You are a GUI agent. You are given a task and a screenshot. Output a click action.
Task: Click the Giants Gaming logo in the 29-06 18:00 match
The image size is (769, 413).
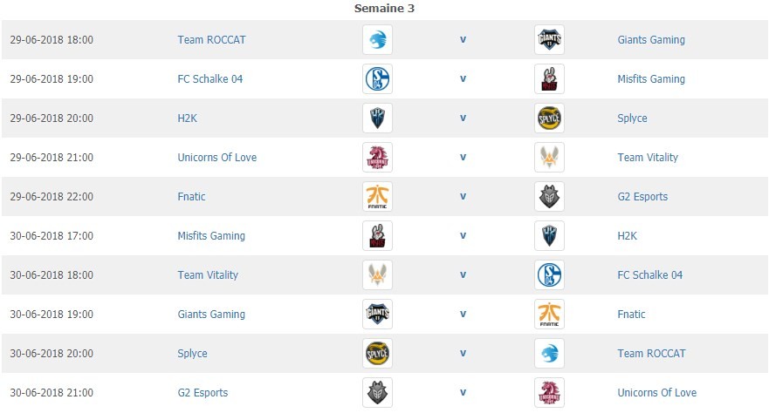549,39
